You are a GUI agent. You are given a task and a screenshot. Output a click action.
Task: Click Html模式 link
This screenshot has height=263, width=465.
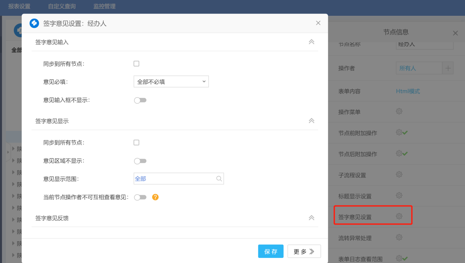pos(408,91)
